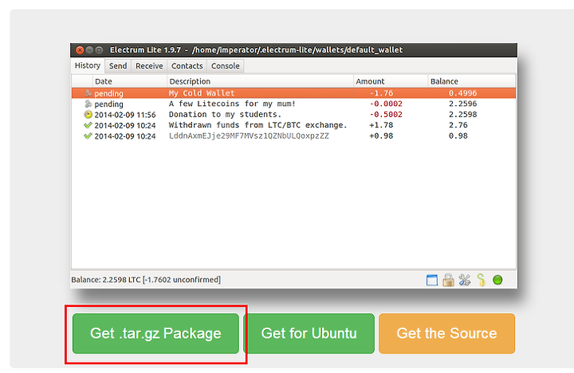Image resolution: width=574 pixels, height=373 pixels.
Task: Click the -0.0002 amount cell
Action: pos(386,104)
